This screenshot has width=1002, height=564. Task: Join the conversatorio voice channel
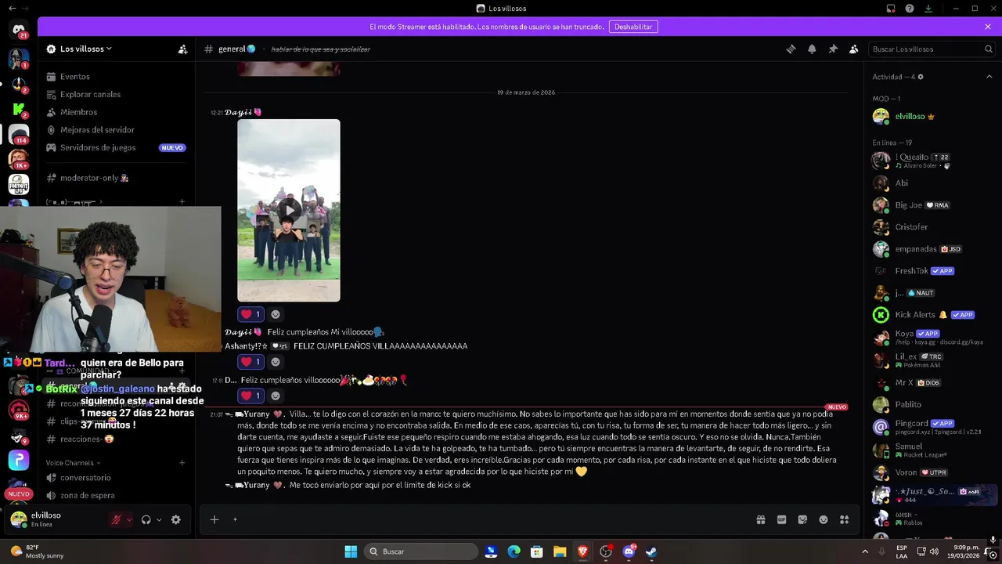tap(116, 478)
